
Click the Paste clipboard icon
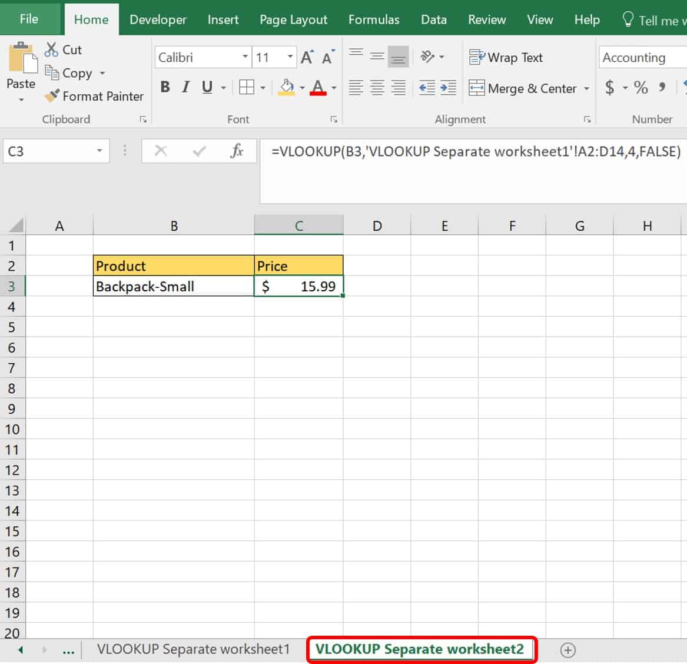[22, 58]
